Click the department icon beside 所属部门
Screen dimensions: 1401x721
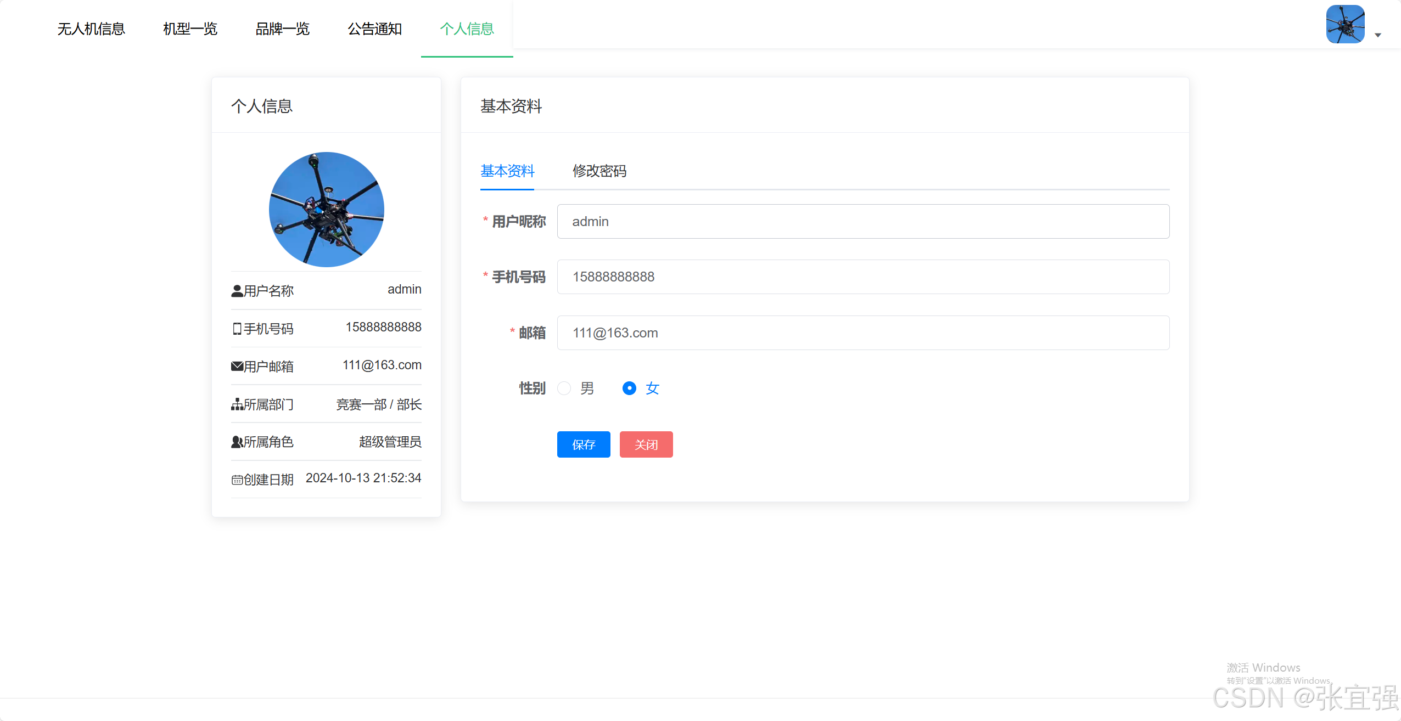[236, 404]
